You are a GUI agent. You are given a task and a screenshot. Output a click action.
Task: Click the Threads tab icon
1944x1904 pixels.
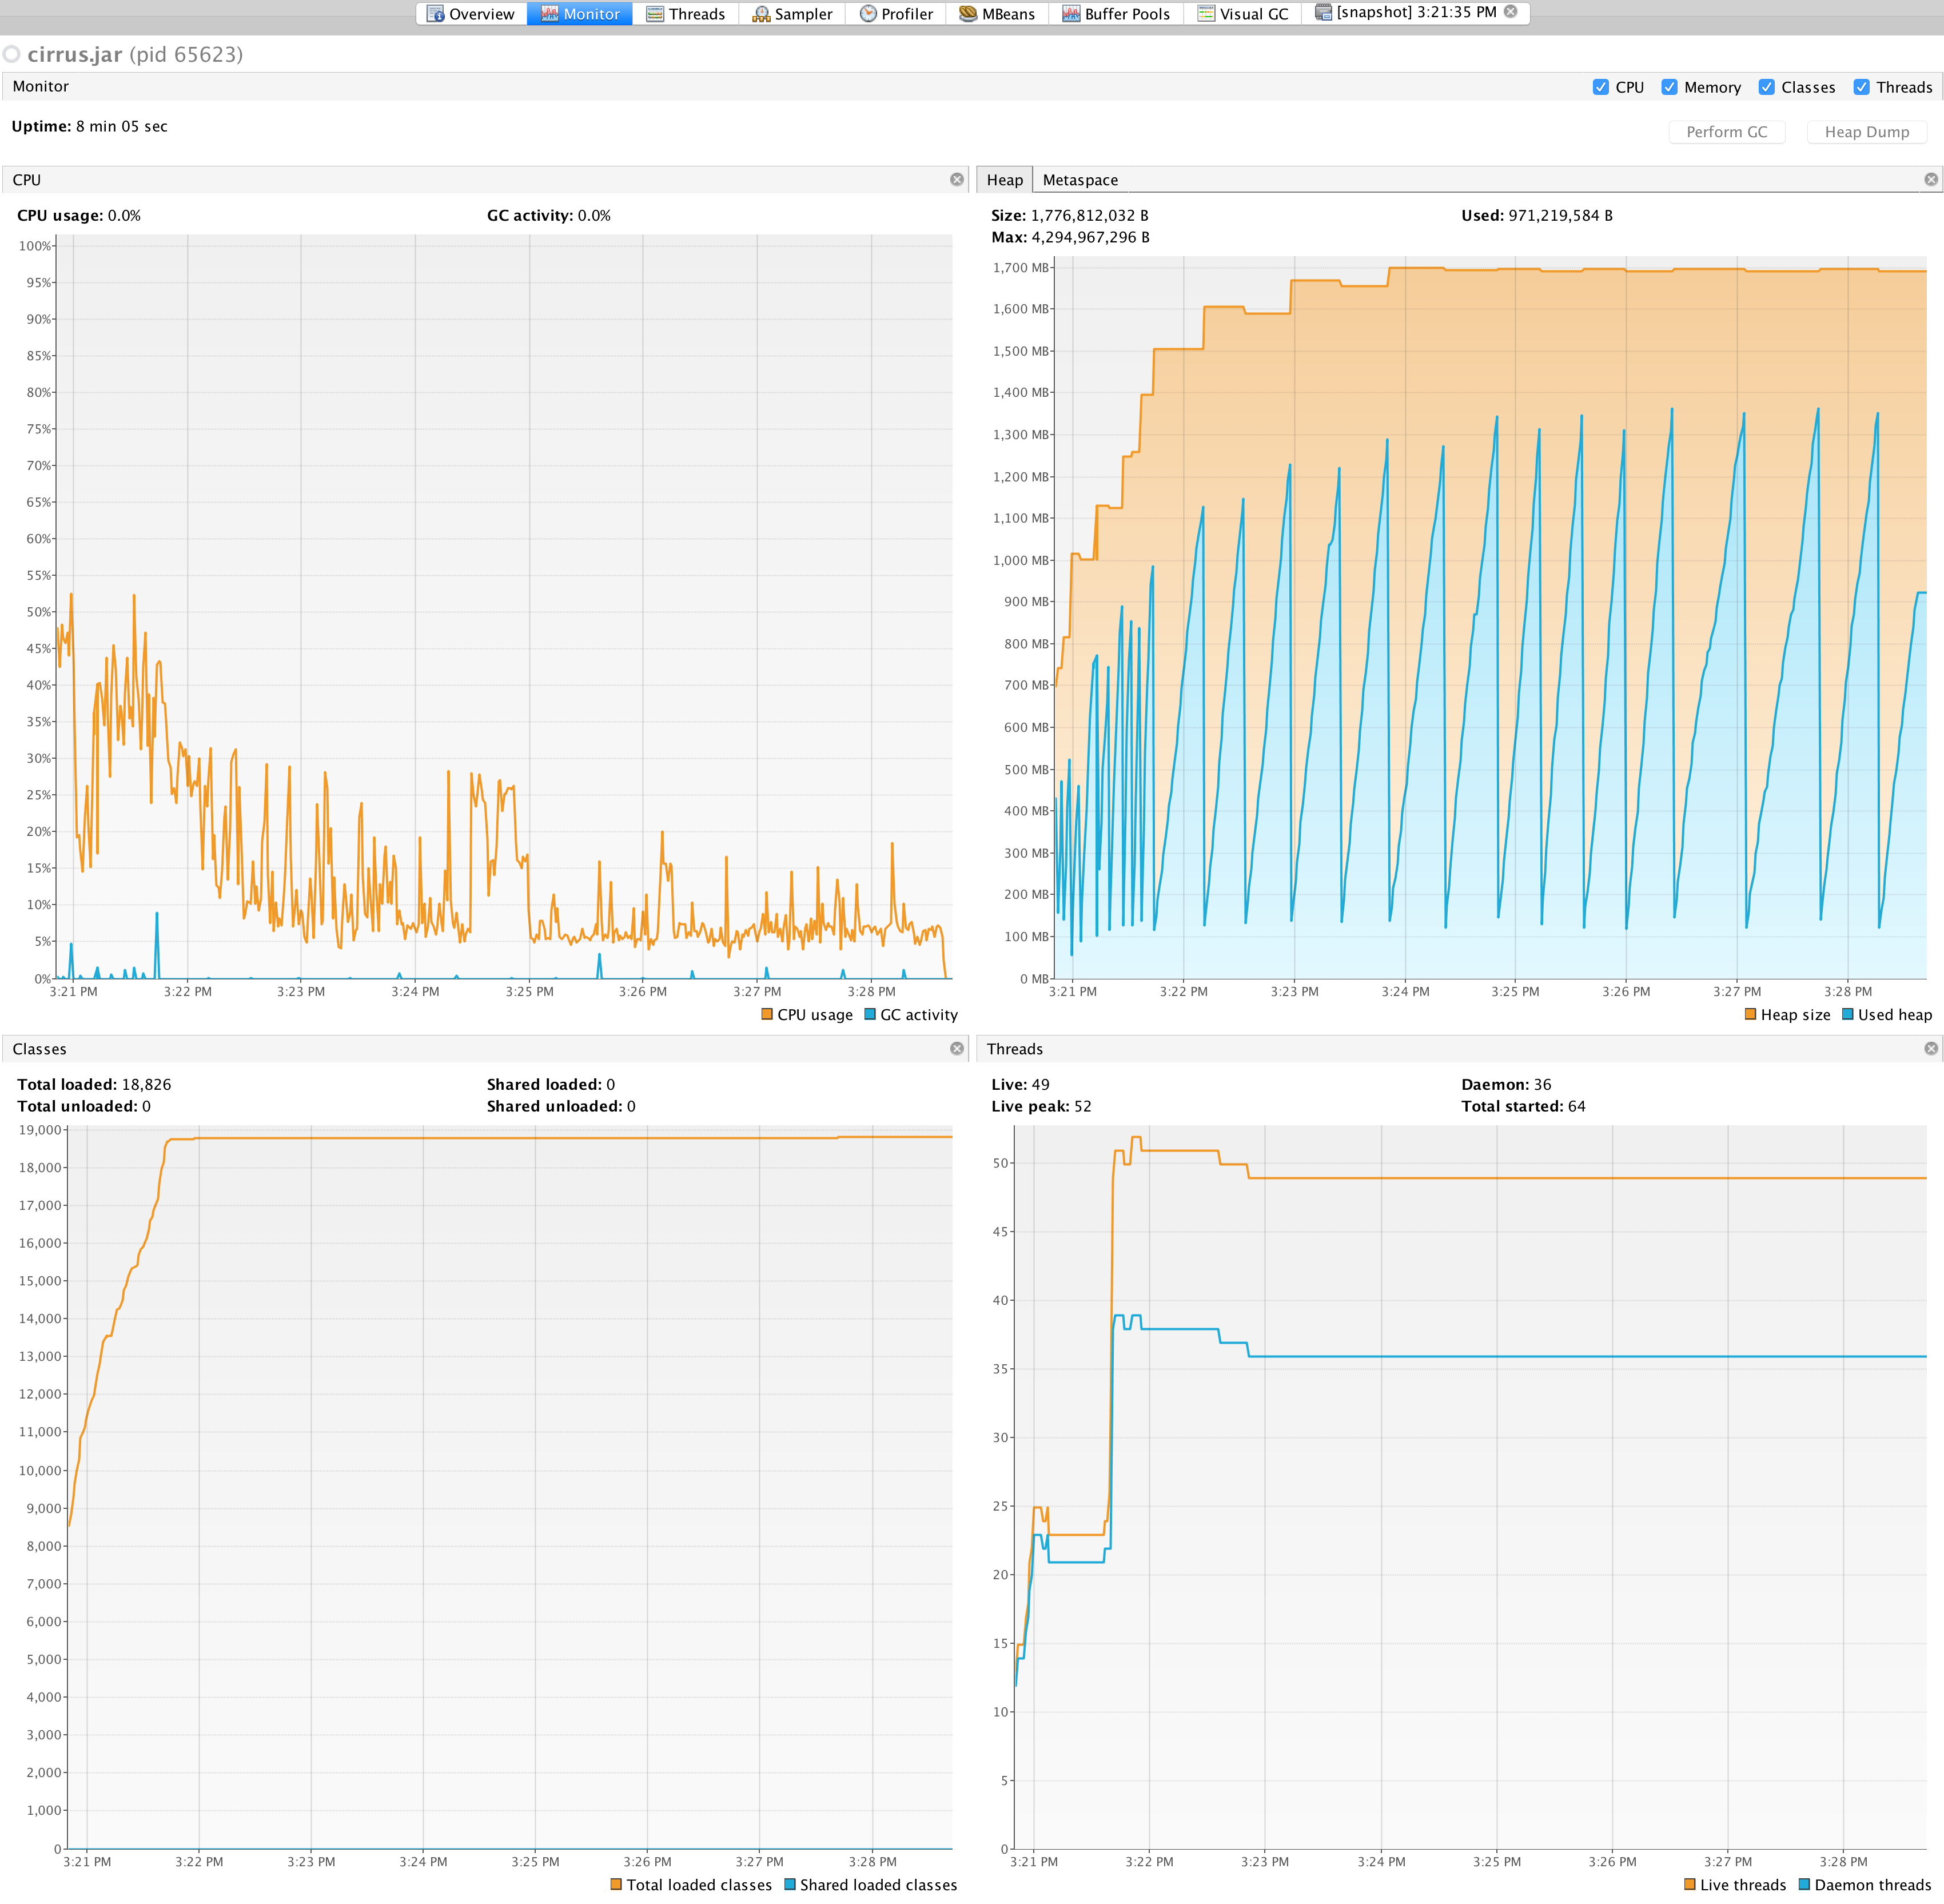coord(655,14)
